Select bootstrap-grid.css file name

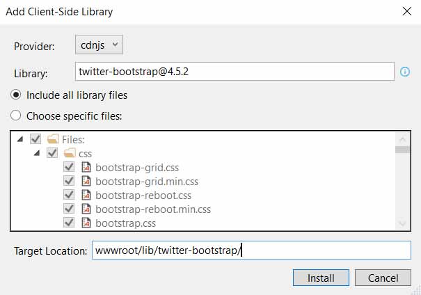pyautogui.click(x=137, y=168)
